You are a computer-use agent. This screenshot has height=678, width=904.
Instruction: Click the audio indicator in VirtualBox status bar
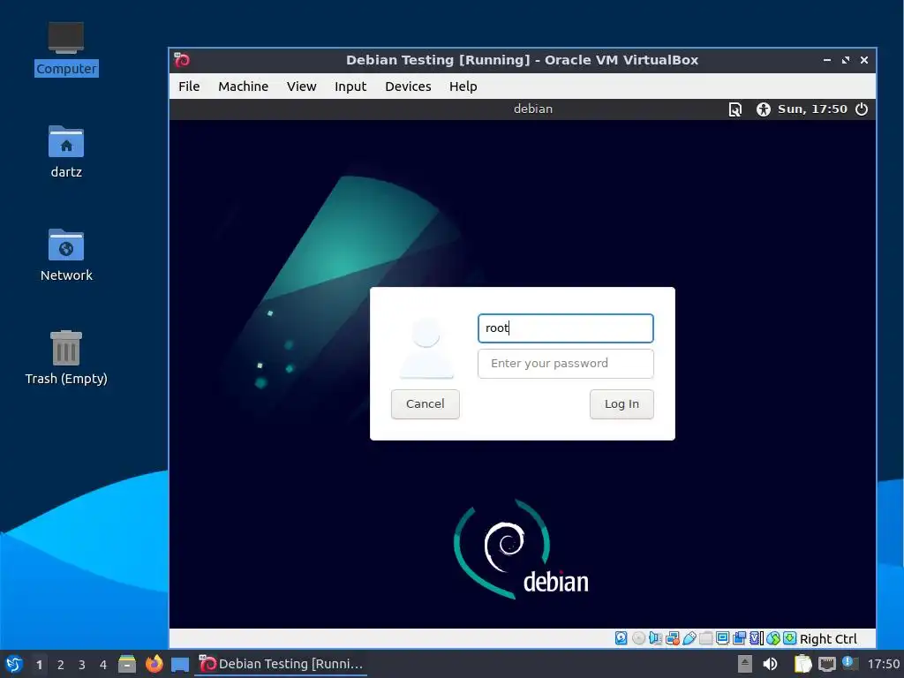click(x=655, y=638)
